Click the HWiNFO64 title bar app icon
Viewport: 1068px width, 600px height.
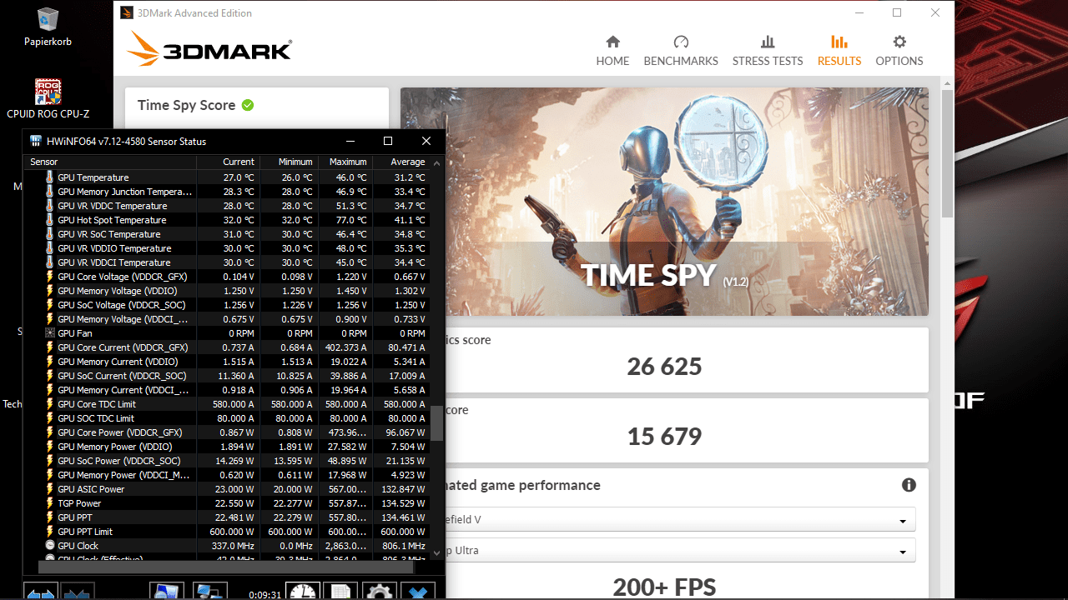[36, 141]
